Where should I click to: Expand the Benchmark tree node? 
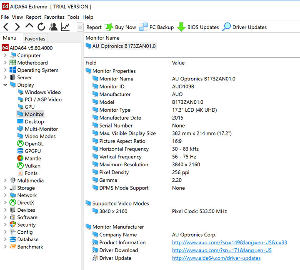click(5, 247)
